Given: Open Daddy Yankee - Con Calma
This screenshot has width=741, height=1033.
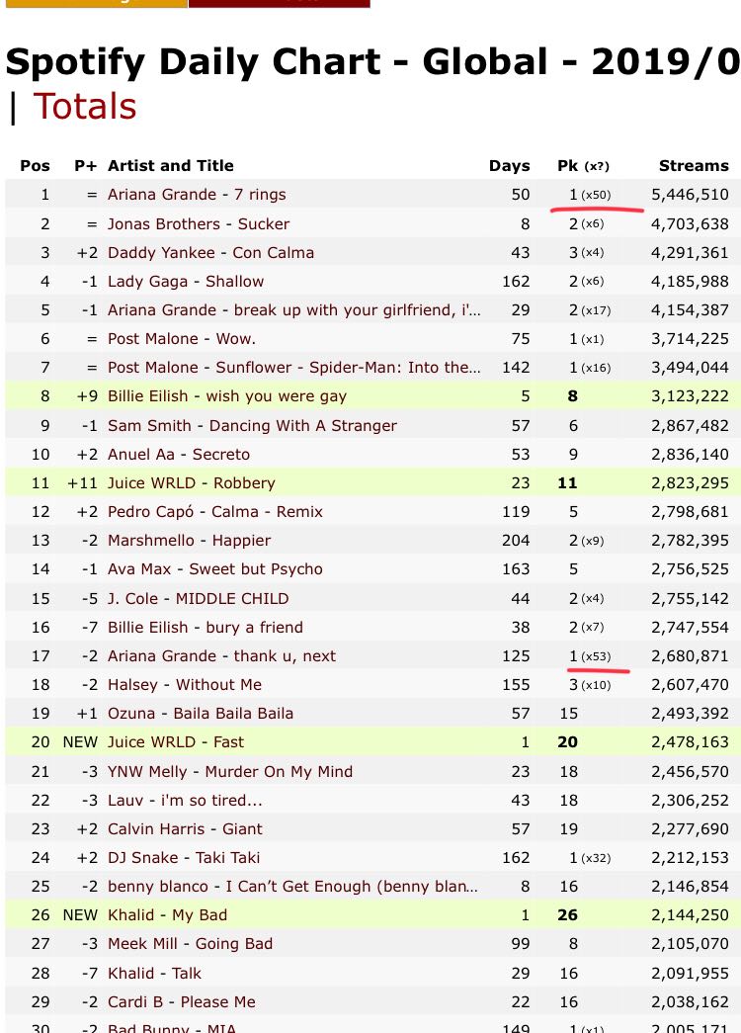Looking at the screenshot, I should (x=210, y=253).
